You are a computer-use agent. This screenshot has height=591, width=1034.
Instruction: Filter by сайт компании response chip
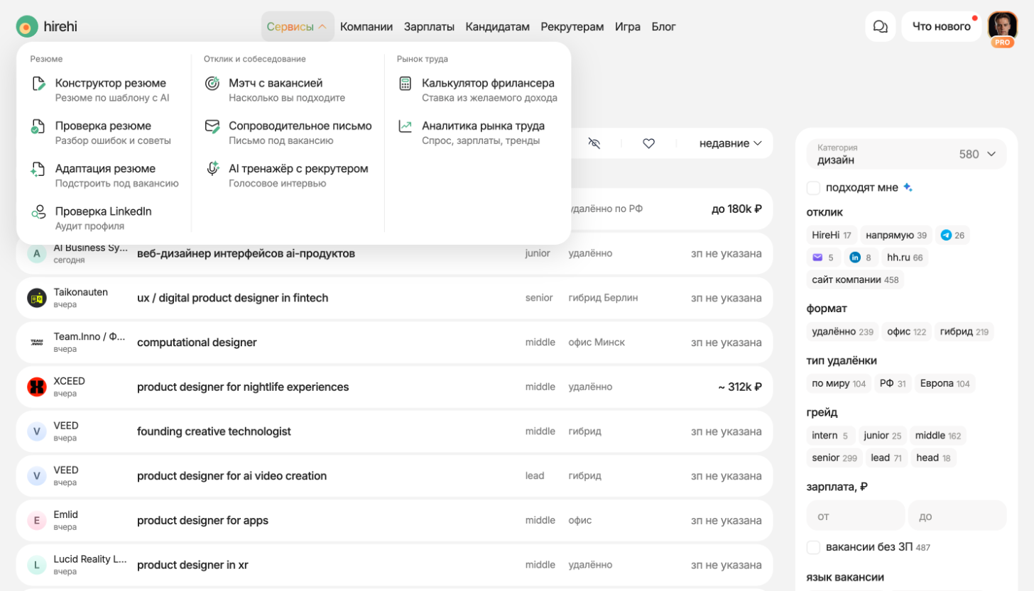pos(855,280)
